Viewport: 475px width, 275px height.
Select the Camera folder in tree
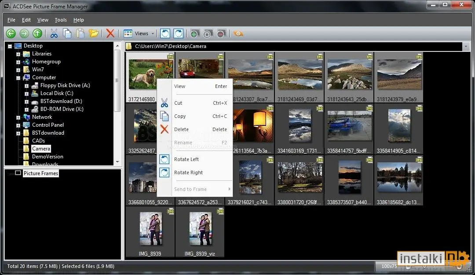tap(41, 149)
